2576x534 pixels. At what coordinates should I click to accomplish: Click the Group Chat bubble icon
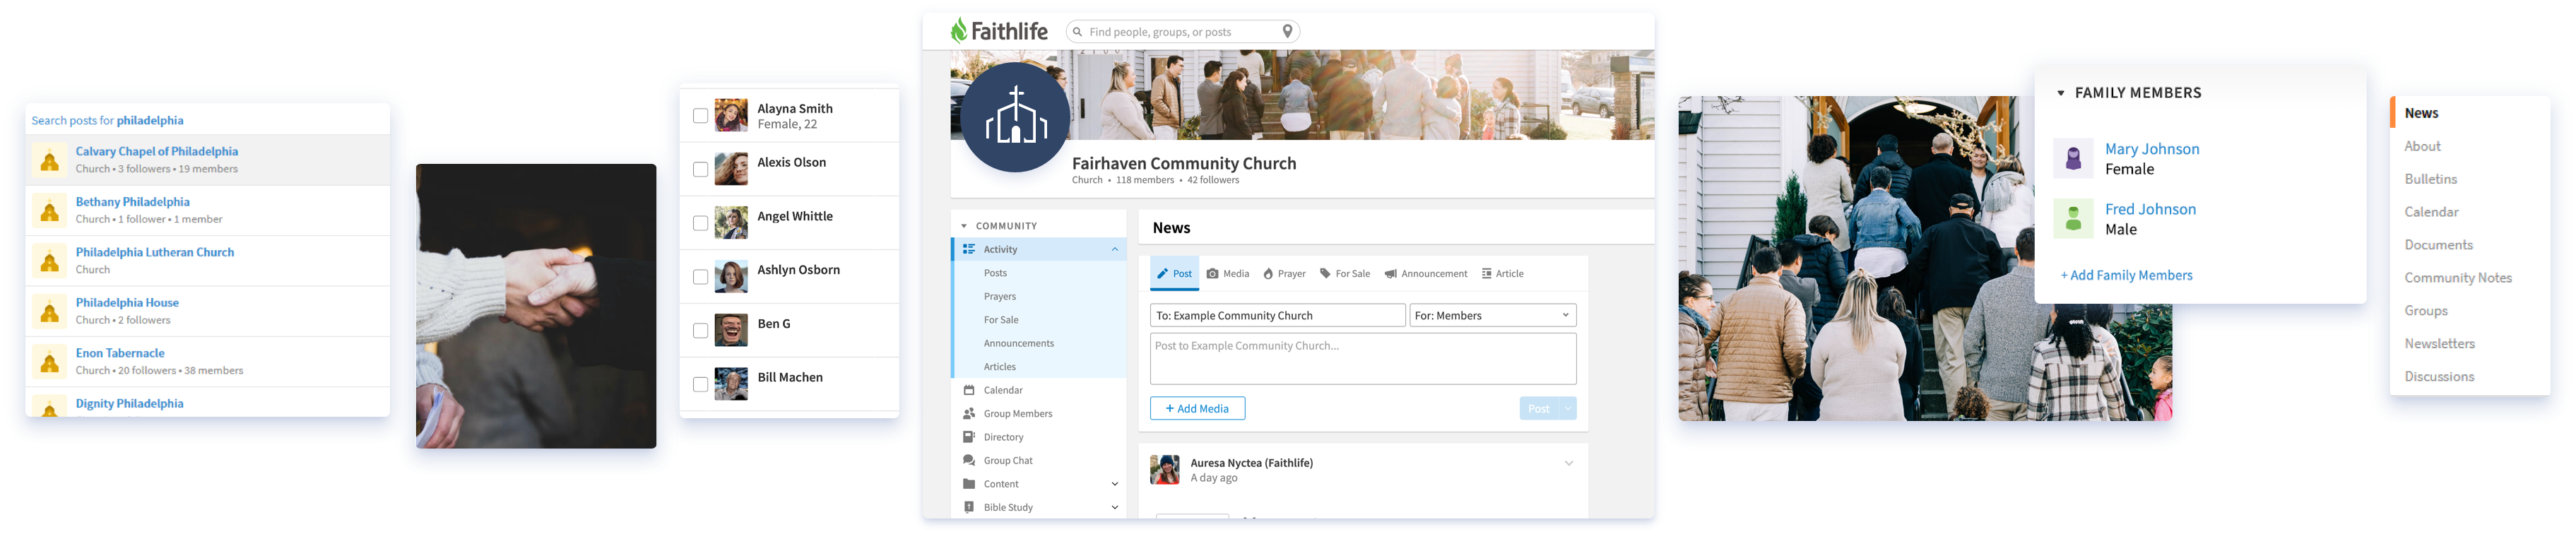tap(968, 460)
